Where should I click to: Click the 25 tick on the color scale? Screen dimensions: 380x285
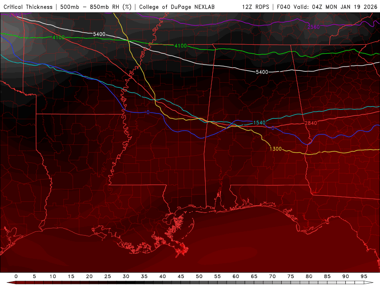[x=108, y=276]
